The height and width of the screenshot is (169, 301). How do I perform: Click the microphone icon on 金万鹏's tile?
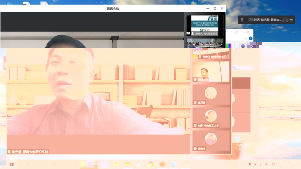(195, 102)
